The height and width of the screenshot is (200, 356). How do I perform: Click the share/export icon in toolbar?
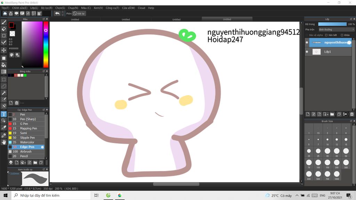click(x=11, y=14)
